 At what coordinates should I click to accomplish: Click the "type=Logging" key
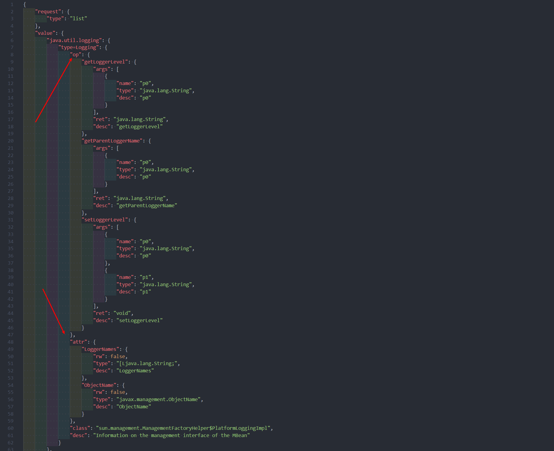pyautogui.click(x=79, y=47)
